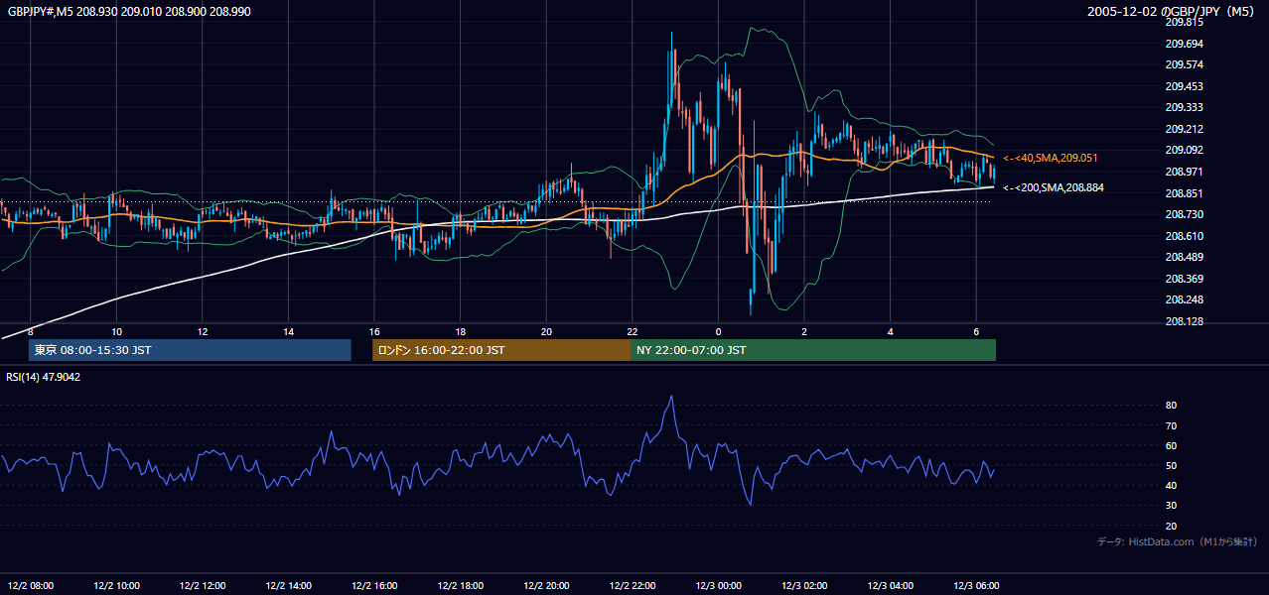
Task: Select the 東京 08:00-15:30 JST session bar
Action: (x=190, y=350)
